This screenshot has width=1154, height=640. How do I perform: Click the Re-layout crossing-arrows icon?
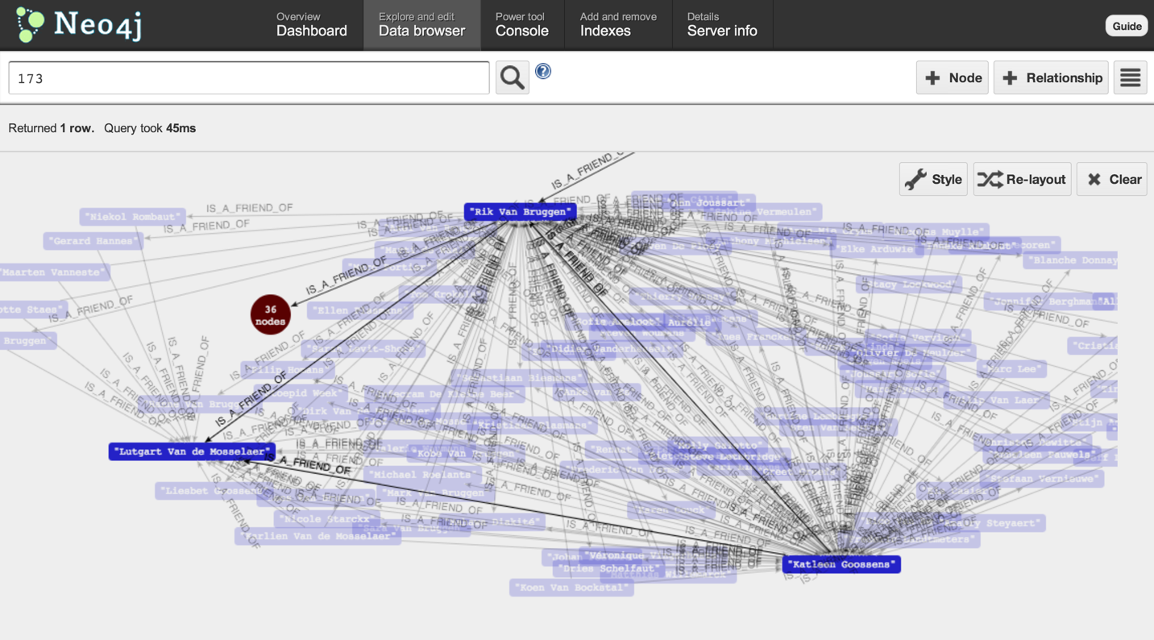tap(990, 179)
